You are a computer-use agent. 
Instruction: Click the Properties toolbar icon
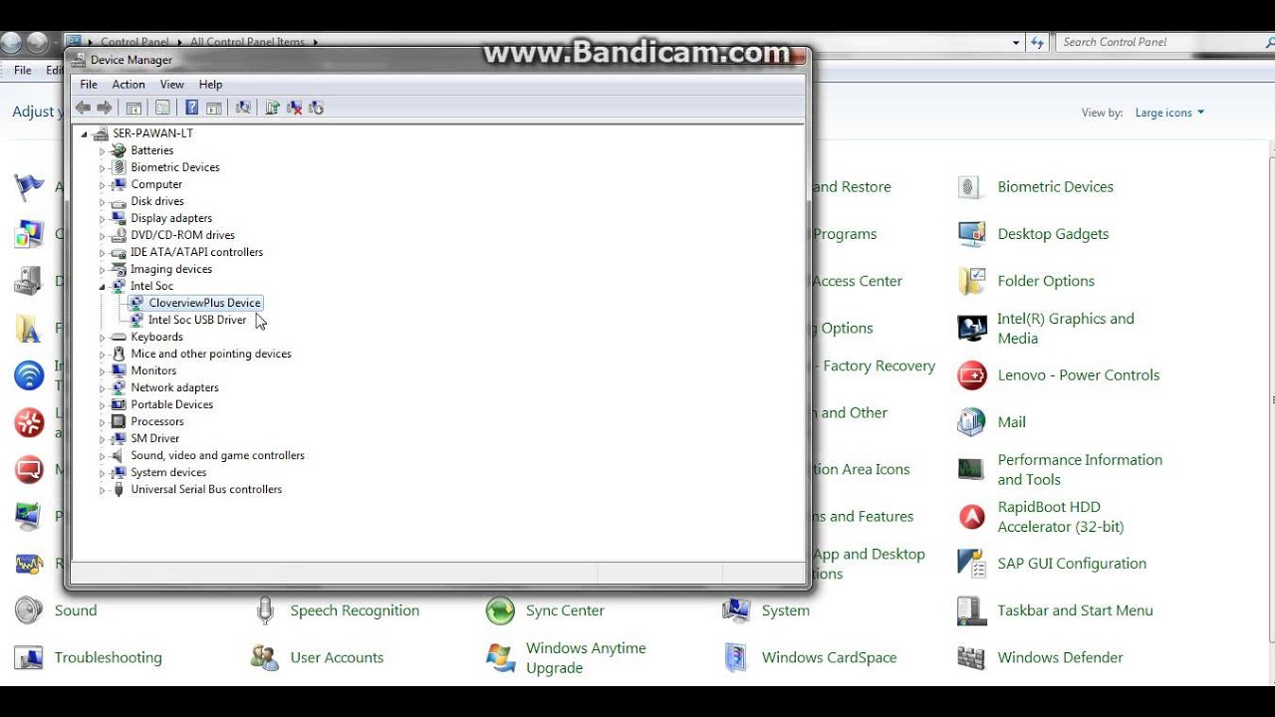tap(162, 108)
